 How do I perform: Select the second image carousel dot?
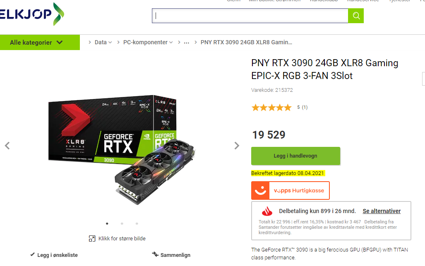click(122, 223)
